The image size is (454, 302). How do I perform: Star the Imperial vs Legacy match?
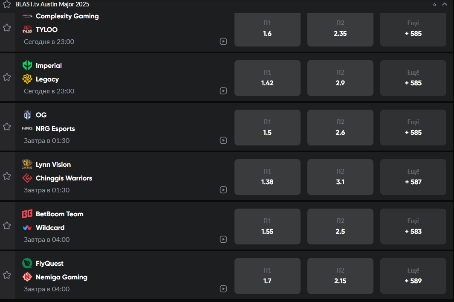pos(7,77)
